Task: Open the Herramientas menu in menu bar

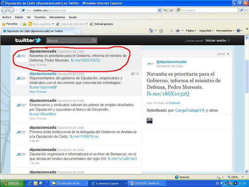Action: (x=57, y=17)
